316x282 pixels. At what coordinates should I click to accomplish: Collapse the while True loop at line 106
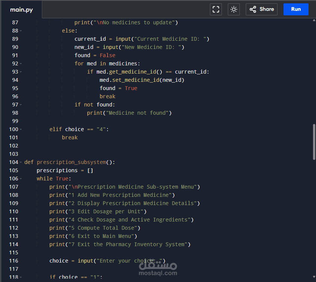pyautogui.click(x=21, y=179)
